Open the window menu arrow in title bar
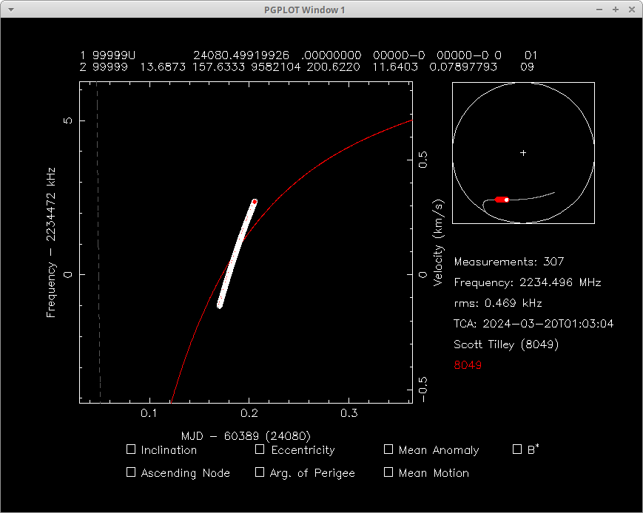The image size is (643, 513). (11, 10)
